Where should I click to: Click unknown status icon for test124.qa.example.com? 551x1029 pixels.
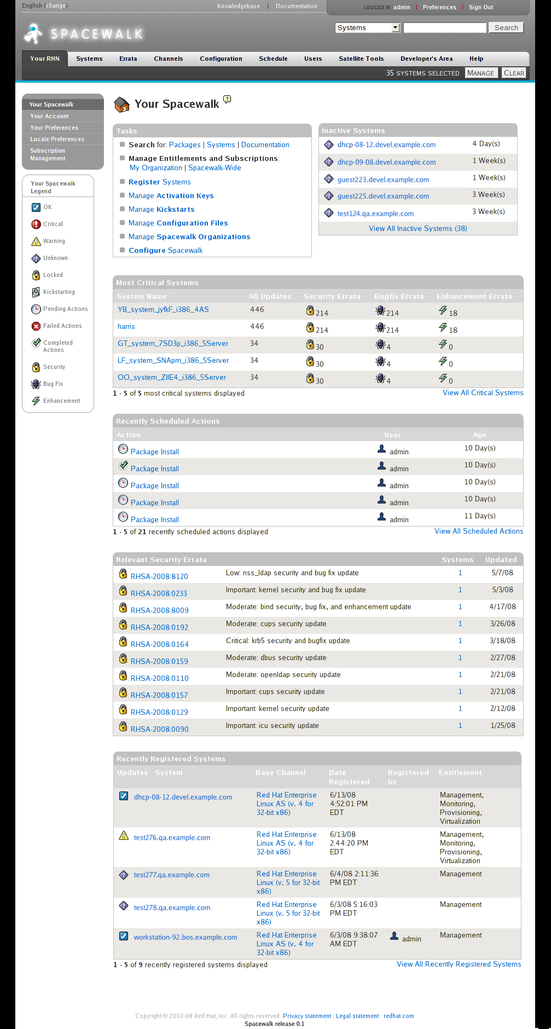click(x=329, y=213)
